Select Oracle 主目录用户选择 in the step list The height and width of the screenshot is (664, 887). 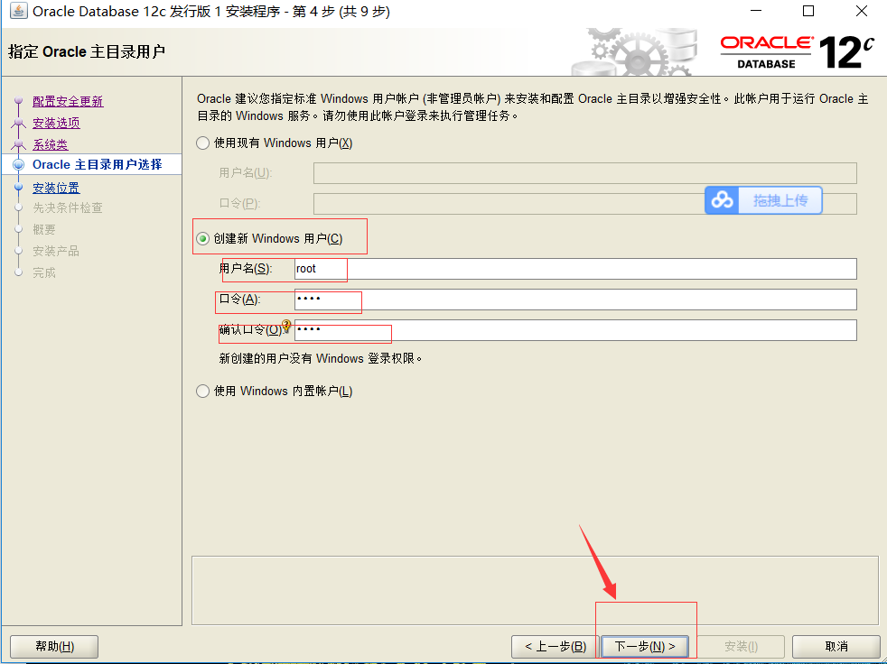pos(98,164)
